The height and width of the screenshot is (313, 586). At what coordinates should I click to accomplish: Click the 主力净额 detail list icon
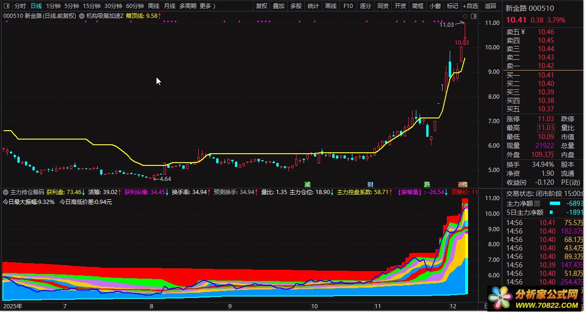coord(538,203)
